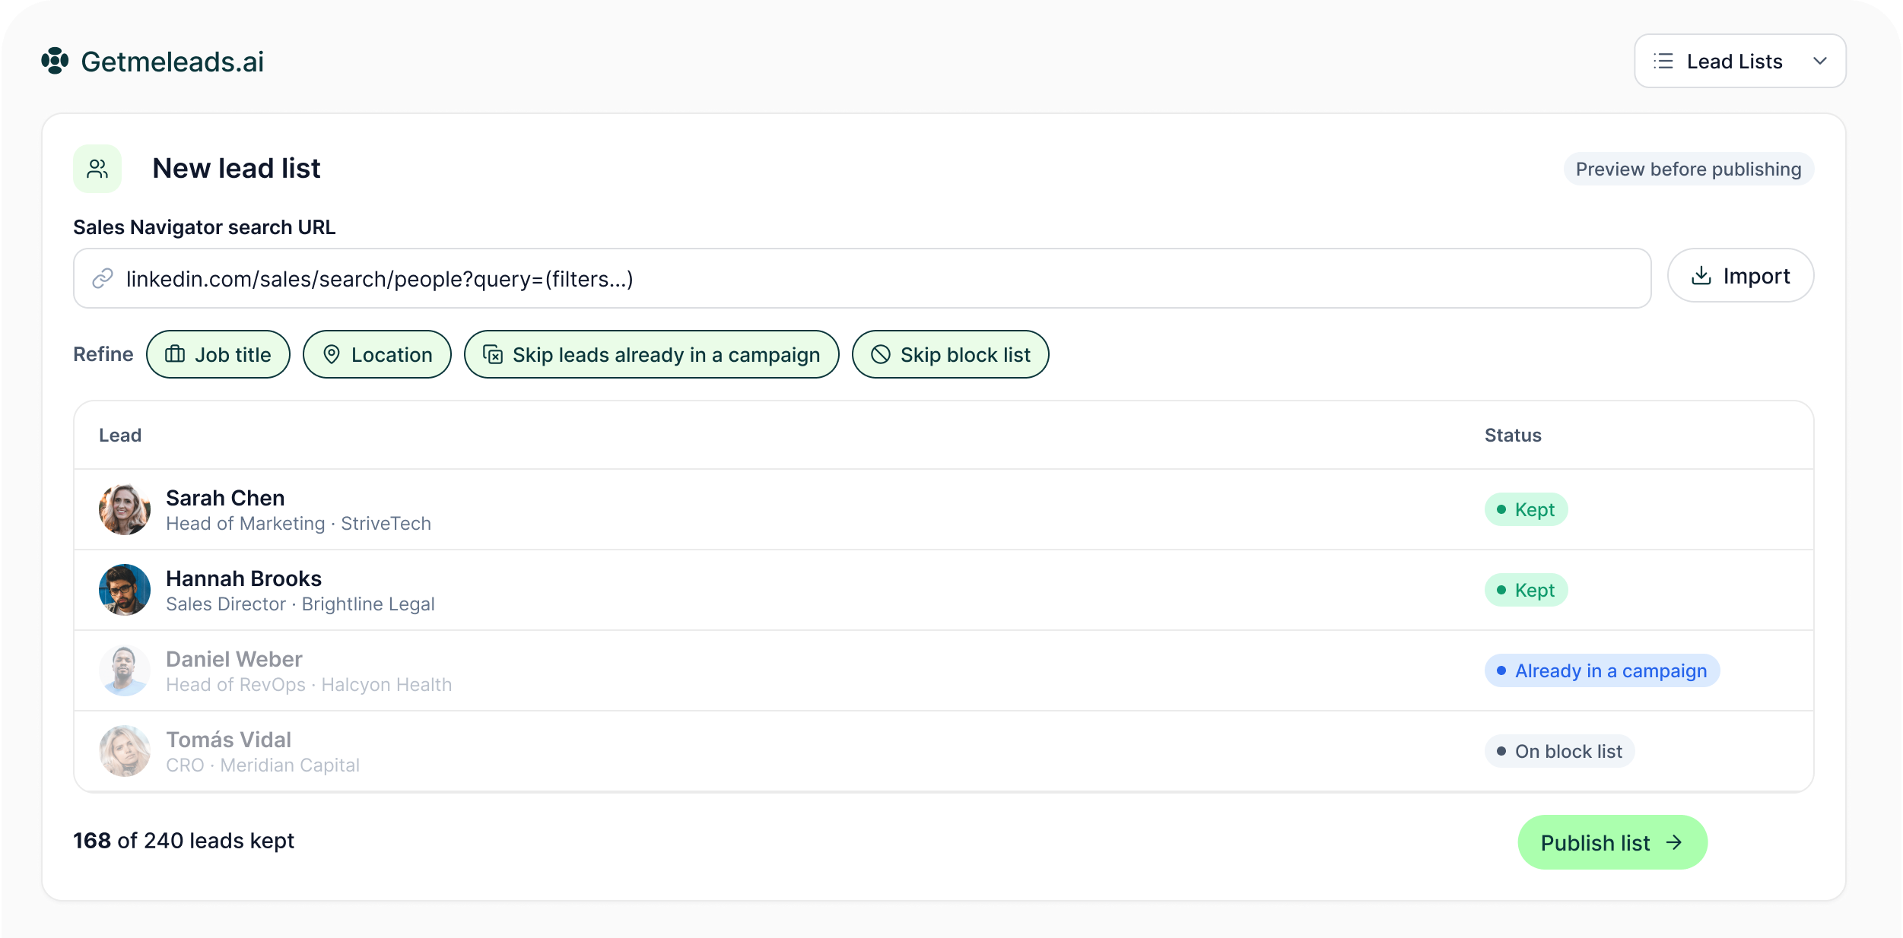
Task: Click the Lead Lists chevron arrow
Action: [x=1819, y=61]
